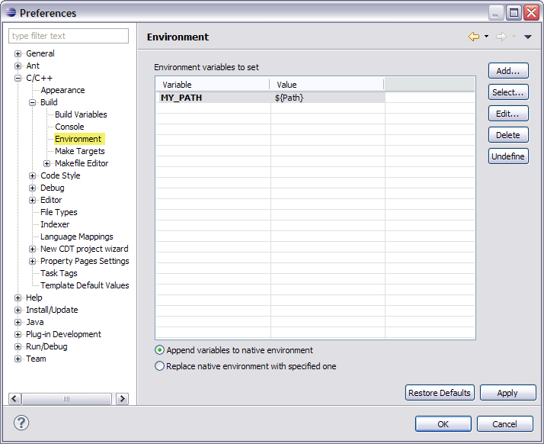544x444 pixels.
Task: Open the back history dropdown arrow
Action: 486,36
